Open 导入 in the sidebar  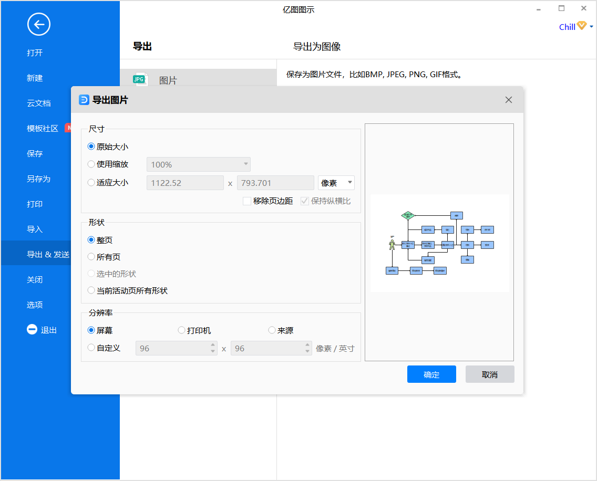[35, 229]
